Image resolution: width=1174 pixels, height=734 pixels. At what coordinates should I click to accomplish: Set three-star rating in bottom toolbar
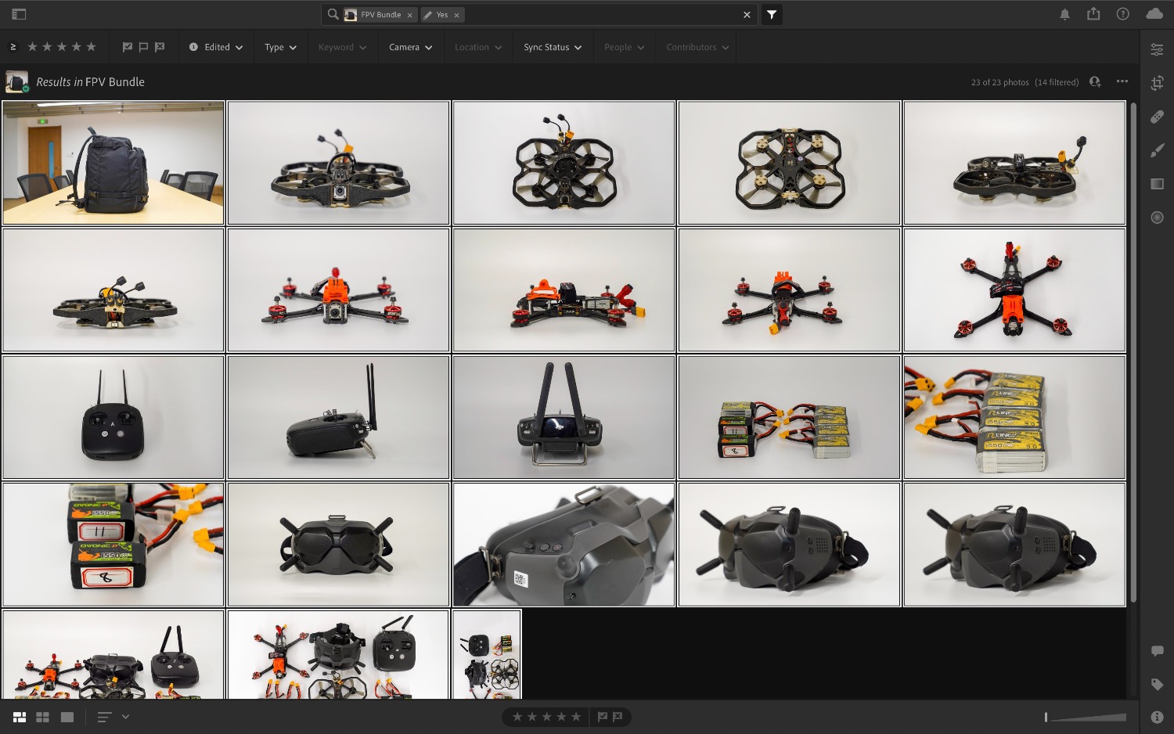[546, 717]
